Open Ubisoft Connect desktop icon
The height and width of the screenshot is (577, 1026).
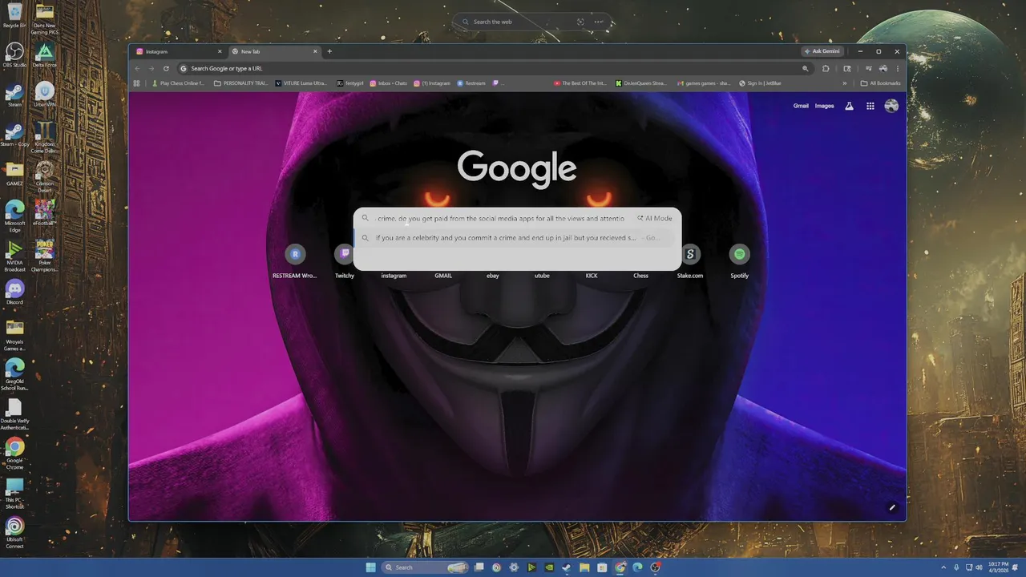[14, 532]
